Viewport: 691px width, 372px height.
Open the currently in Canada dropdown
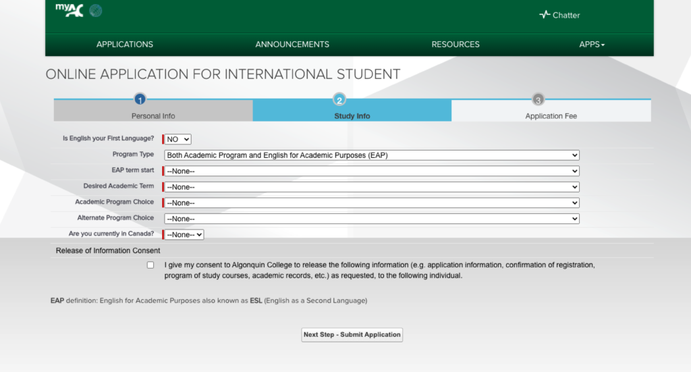pos(184,234)
